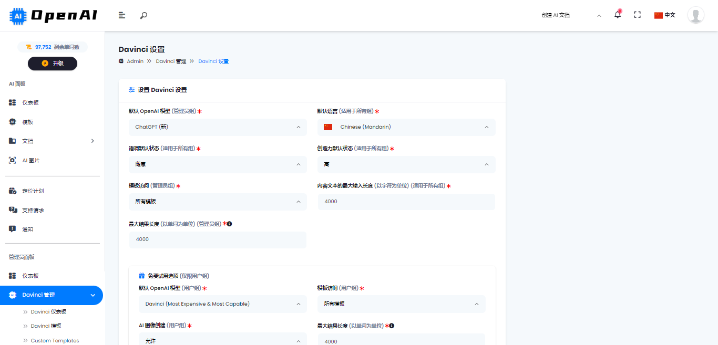
Task: Click the Admin breadcrumb link
Action: (135, 61)
